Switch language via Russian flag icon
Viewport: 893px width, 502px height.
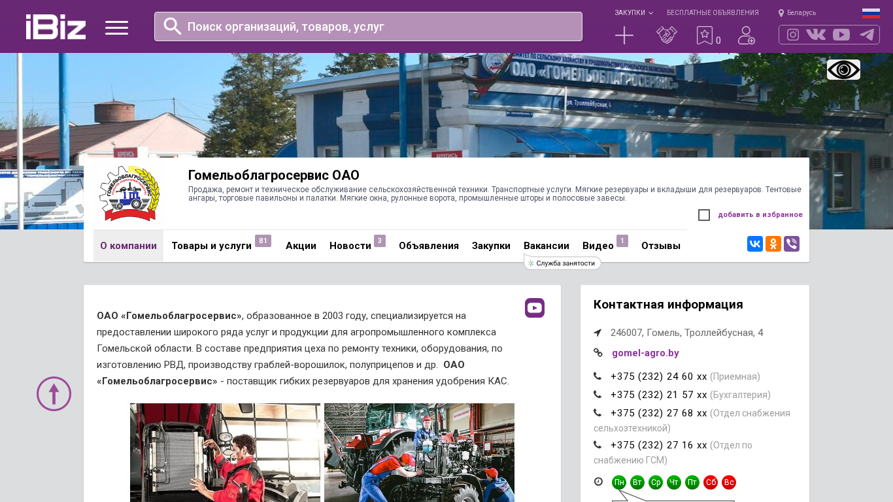pos(871,13)
